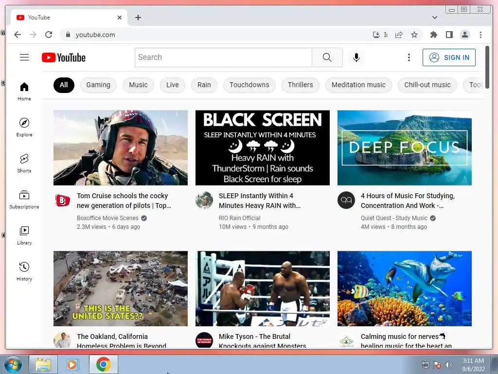
Task: Select the Thrillers filter chip
Action: [300, 85]
